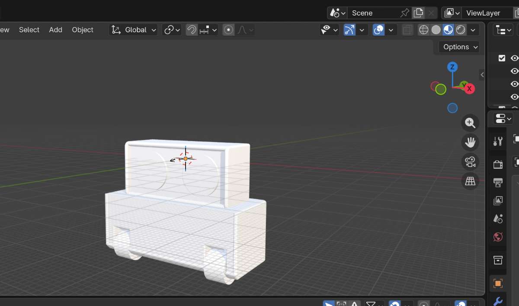
Task: Open the Options dropdown
Action: (460, 47)
